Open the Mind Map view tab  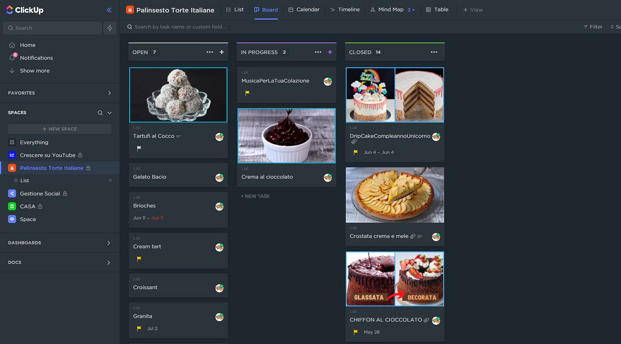click(387, 9)
